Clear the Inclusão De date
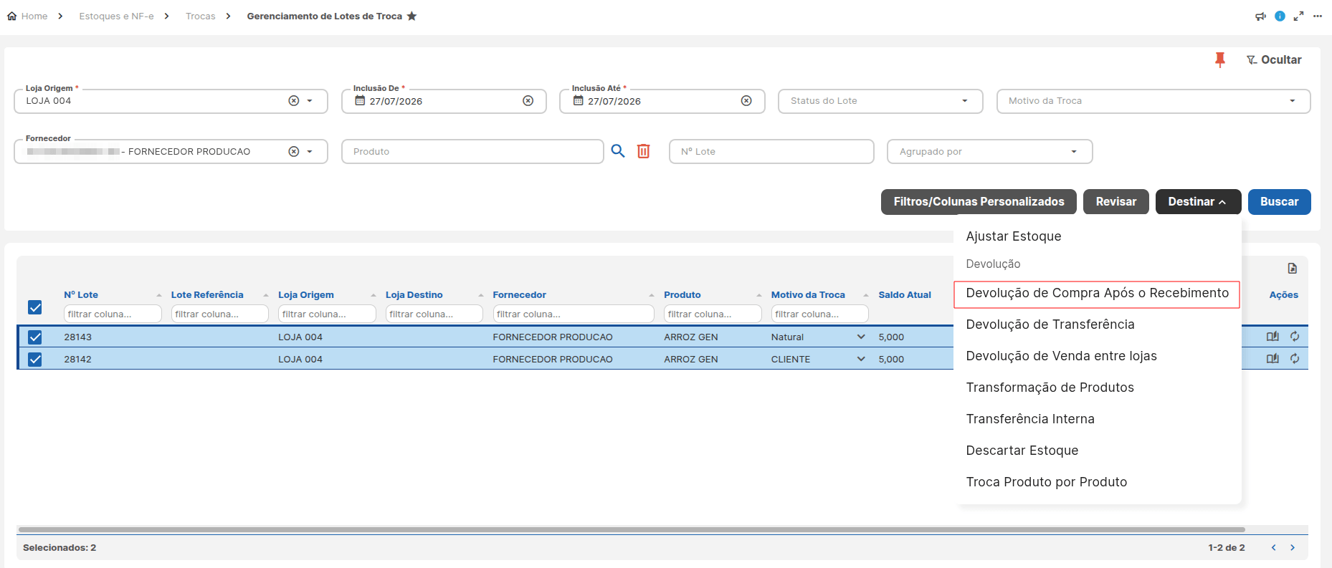Screen dimensions: 1332x568 click(528, 101)
